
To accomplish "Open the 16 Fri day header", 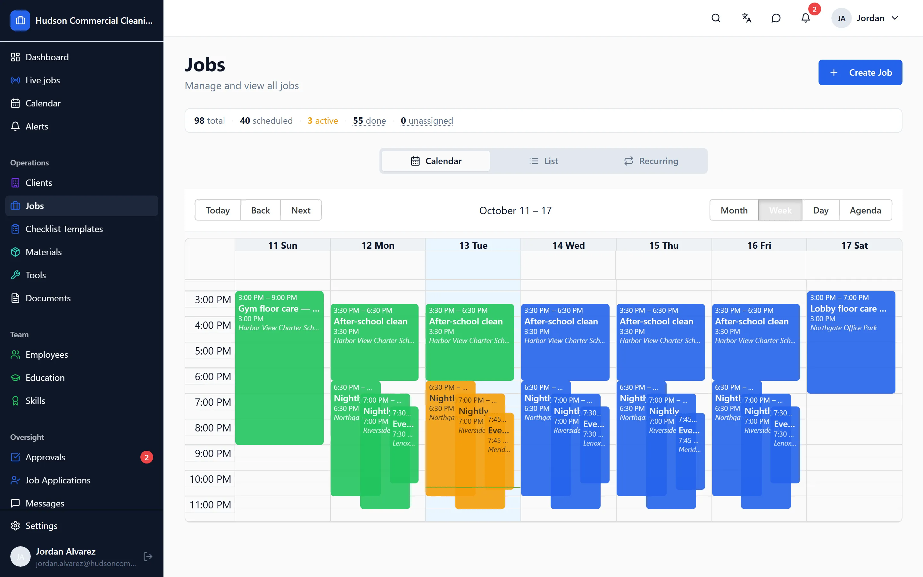I will tap(759, 245).
